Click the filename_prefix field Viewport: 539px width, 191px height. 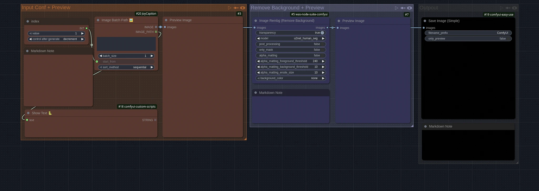(468, 33)
